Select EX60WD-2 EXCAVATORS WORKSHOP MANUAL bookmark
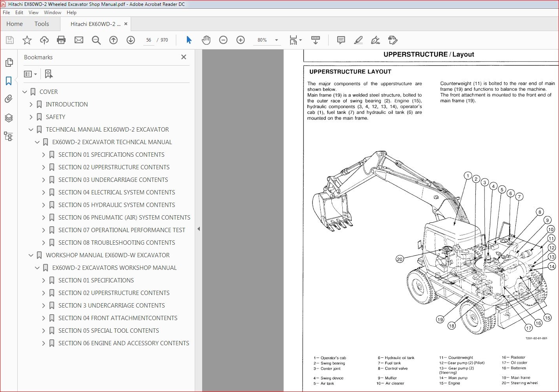559x392 pixels. point(114,268)
